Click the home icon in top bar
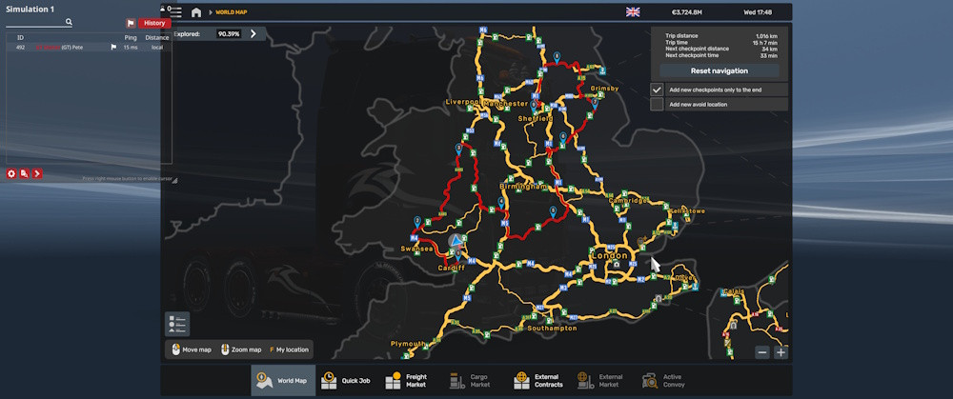The image size is (953, 399). coord(196,12)
